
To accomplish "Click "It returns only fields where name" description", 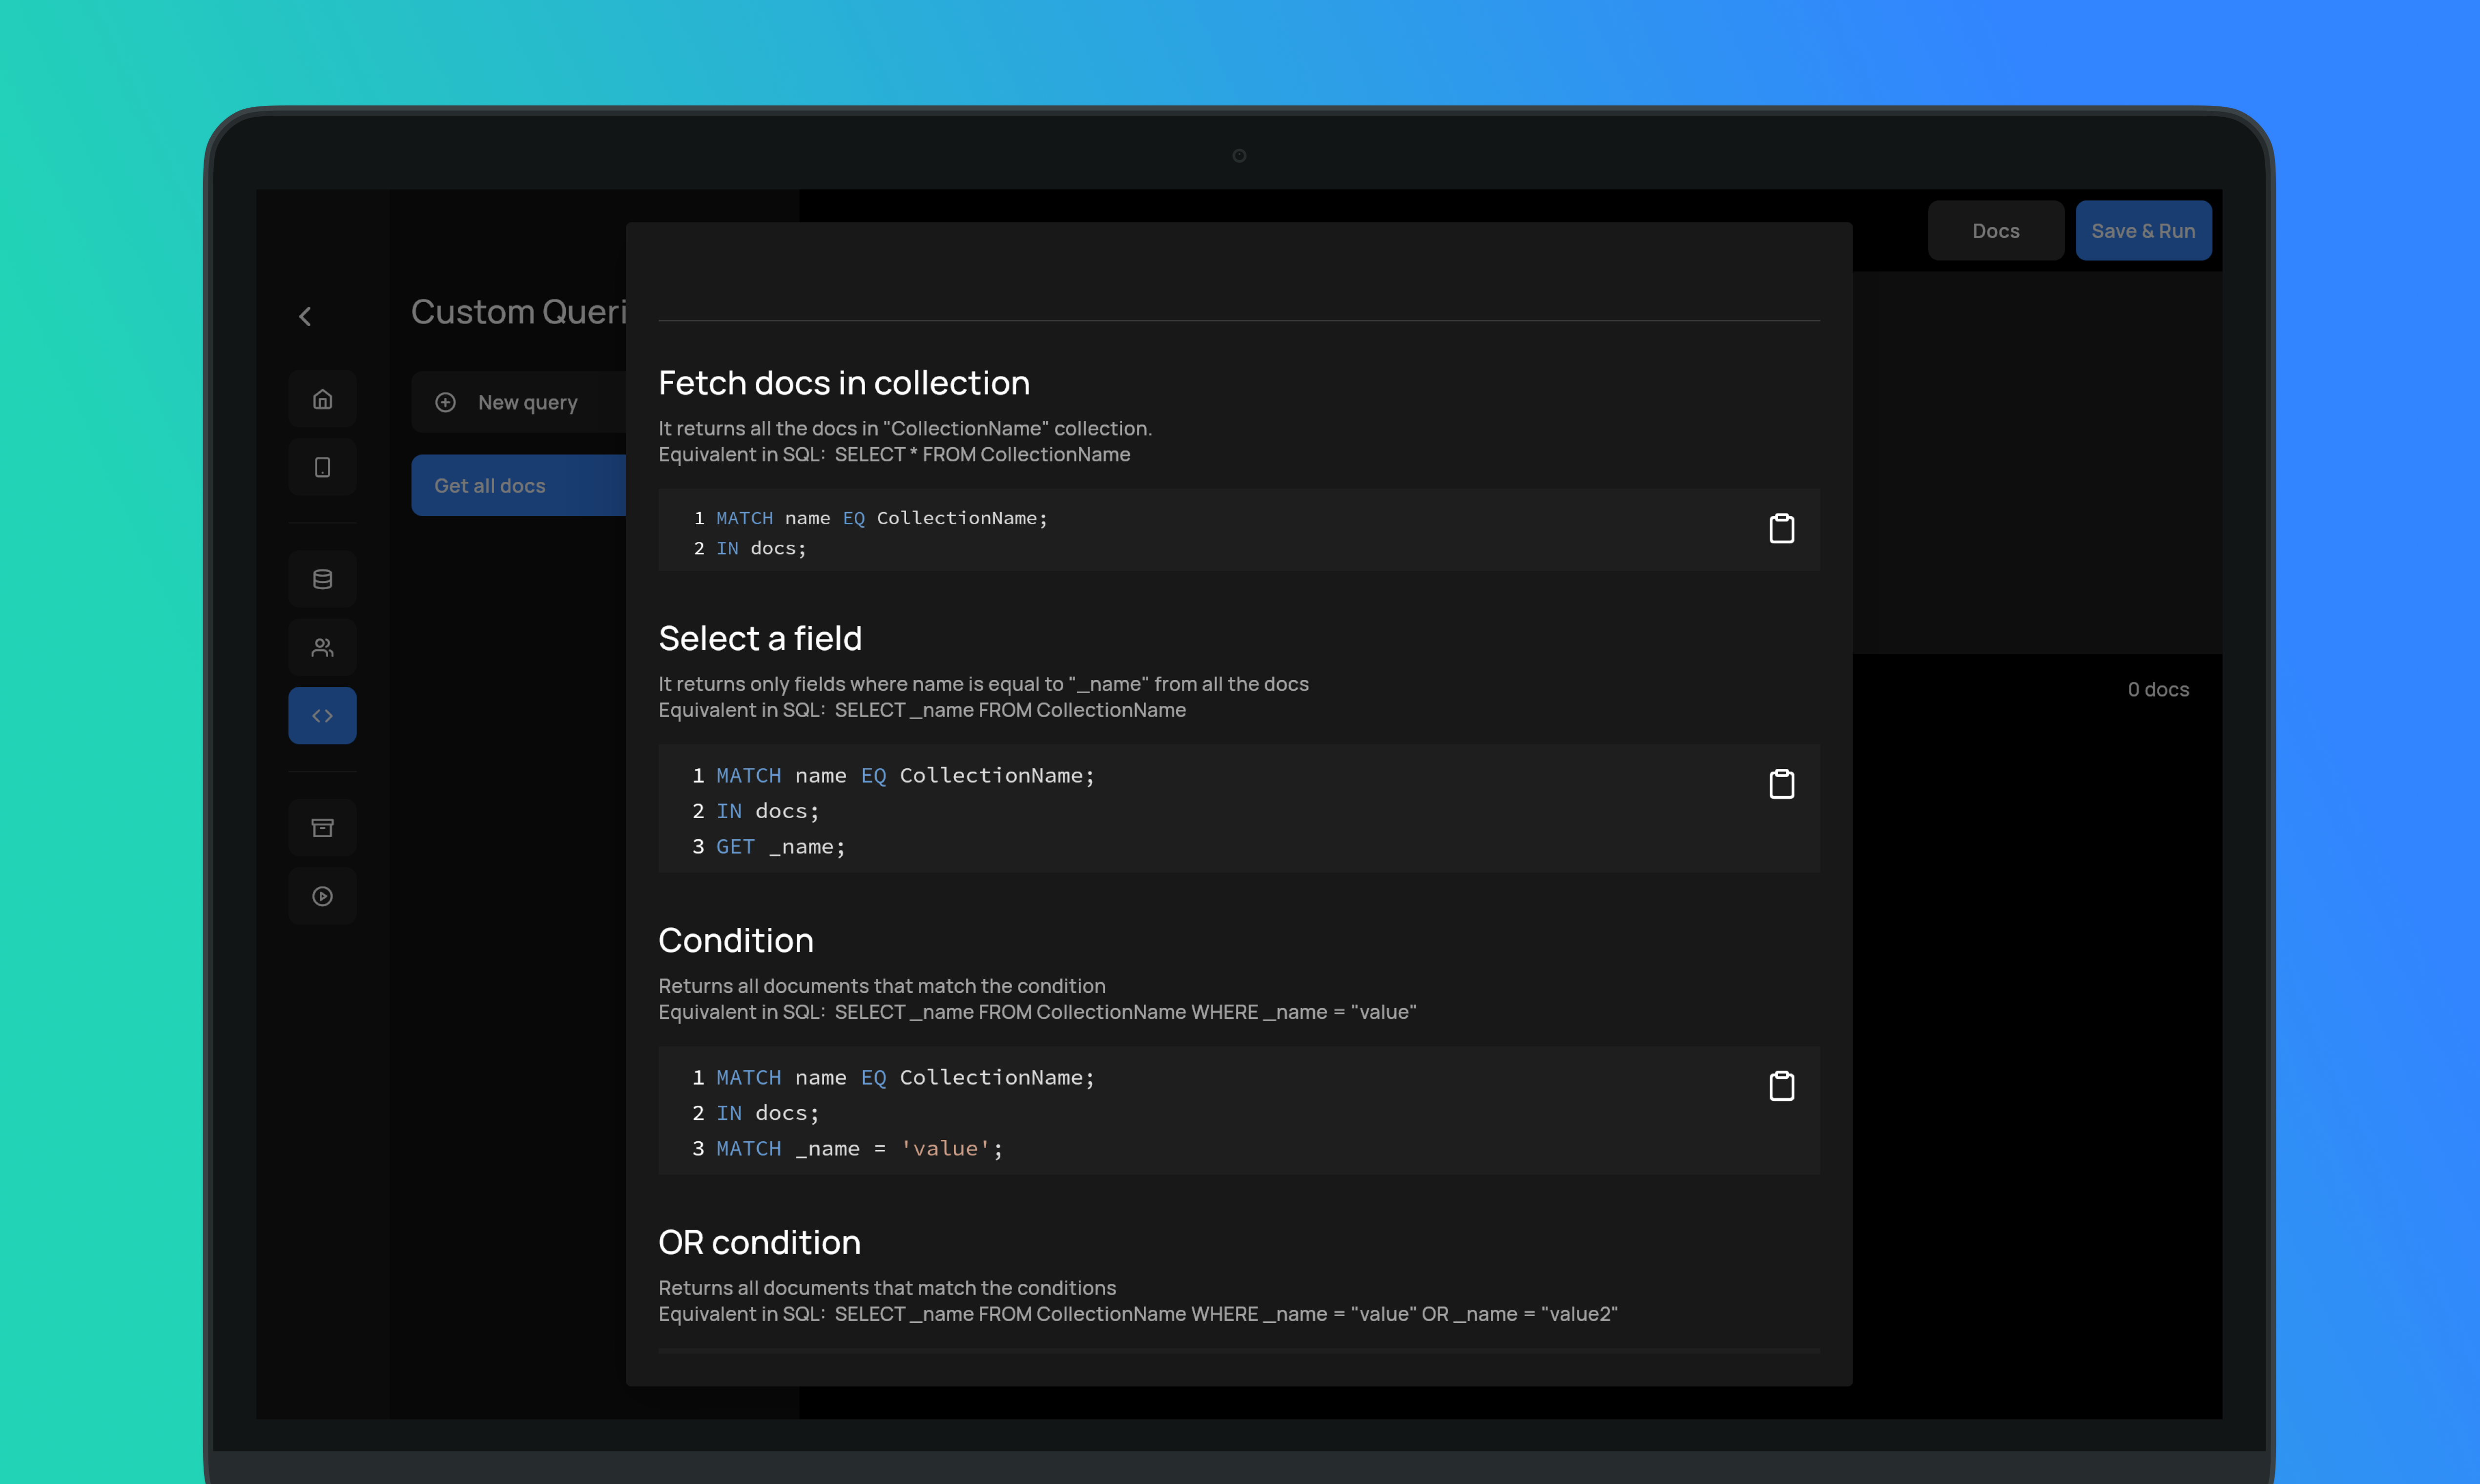I will tap(983, 684).
